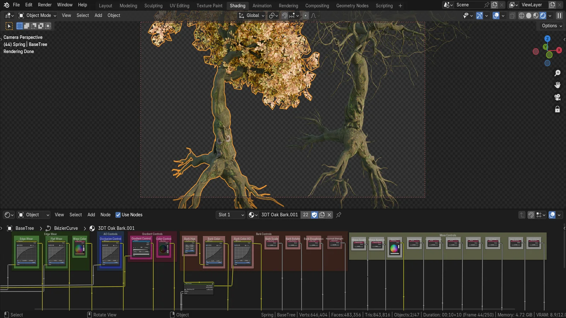Activate the camera view icon in the sidebar

click(558, 97)
